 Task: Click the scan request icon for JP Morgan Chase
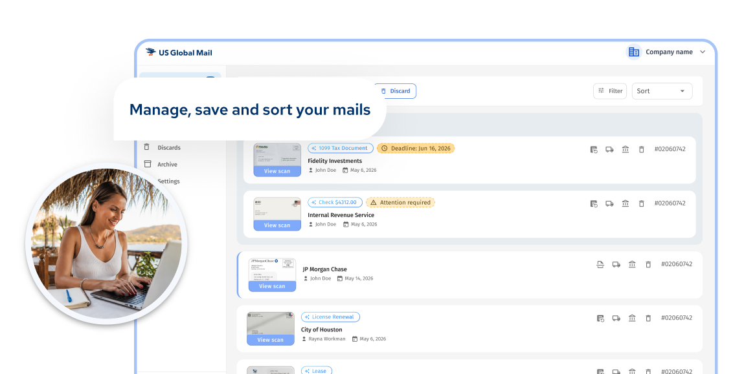click(600, 264)
